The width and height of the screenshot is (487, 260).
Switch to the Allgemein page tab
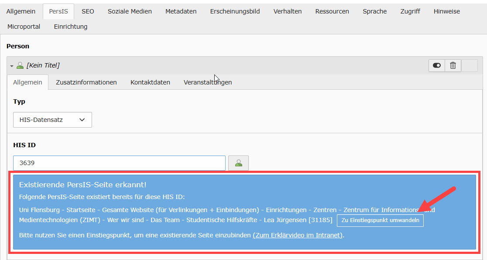[x=21, y=11]
